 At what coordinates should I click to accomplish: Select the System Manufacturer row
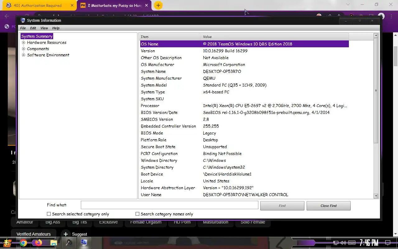click(244, 78)
